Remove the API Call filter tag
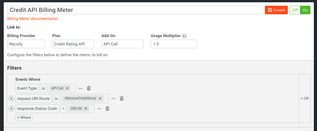Viewport: 317px width, 131px height. 67,88
